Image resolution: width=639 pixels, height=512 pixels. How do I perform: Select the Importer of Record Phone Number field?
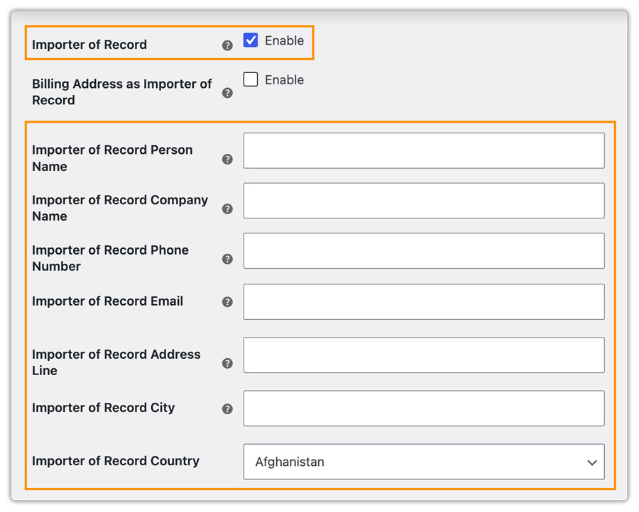click(x=424, y=251)
